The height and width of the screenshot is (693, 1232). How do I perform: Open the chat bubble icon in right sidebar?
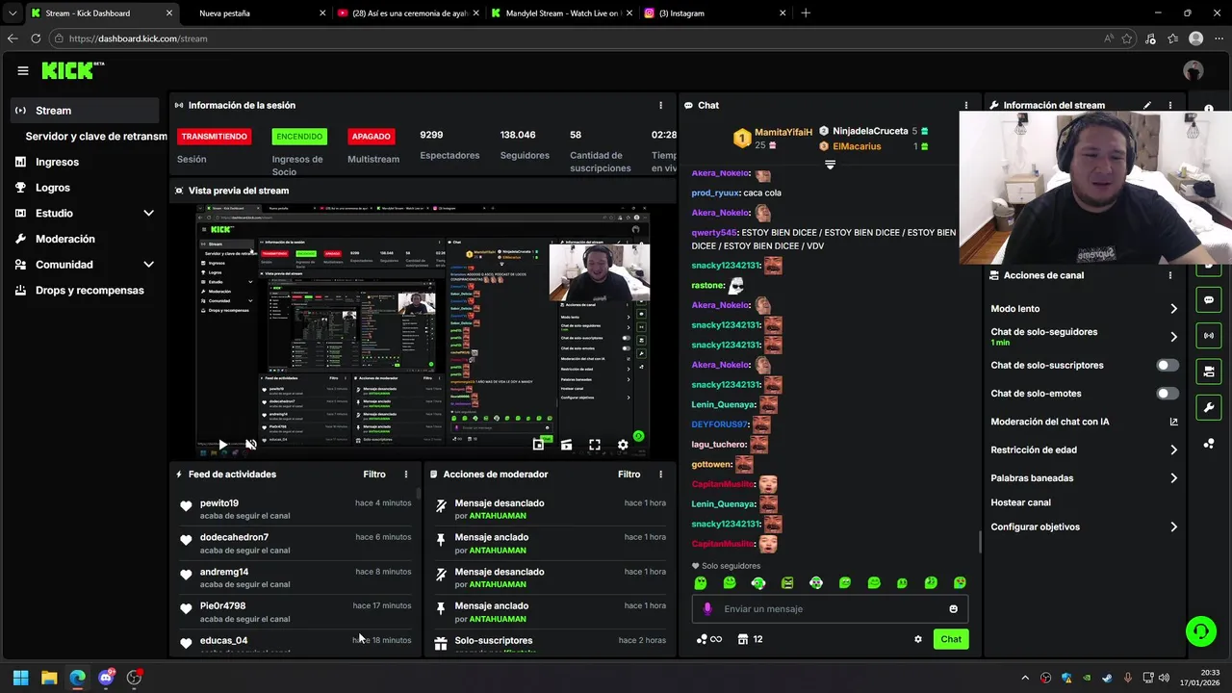click(x=1209, y=300)
